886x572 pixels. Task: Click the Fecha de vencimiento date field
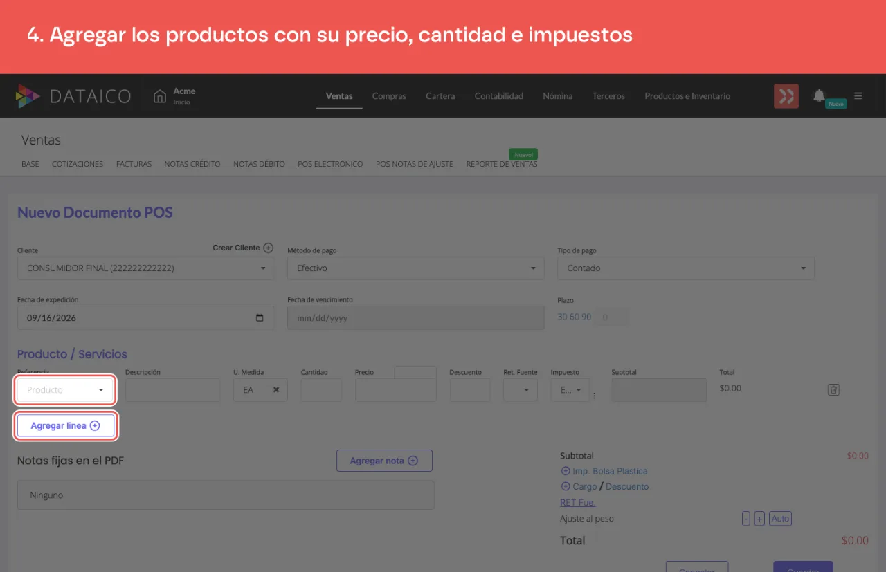click(416, 318)
